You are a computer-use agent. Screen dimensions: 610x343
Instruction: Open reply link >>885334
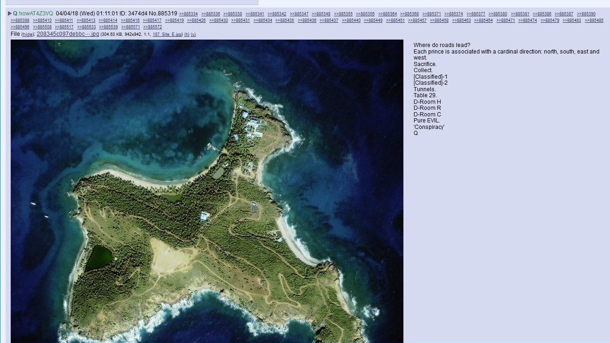coord(188,14)
